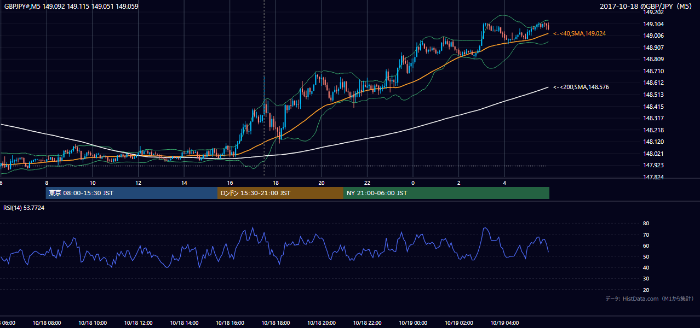Click the RSI(14) 53.7724 indicator label
This screenshot has height=328, width=700.
point(24,208)
